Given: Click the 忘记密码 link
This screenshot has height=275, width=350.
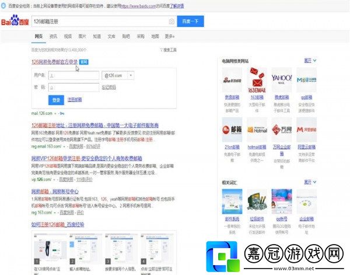Looking at the screenshot, I should point(108,88).
